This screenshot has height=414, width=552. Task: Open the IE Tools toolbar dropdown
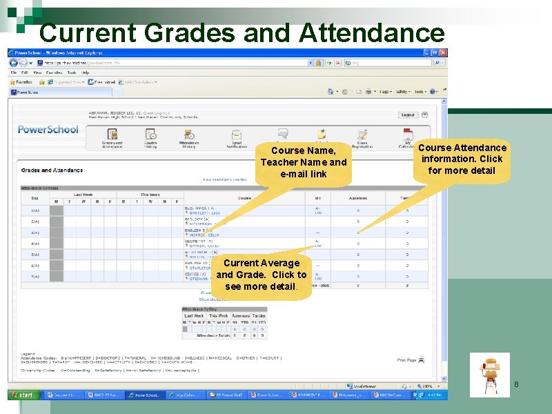pyautogui.click(x=420, y=92)
